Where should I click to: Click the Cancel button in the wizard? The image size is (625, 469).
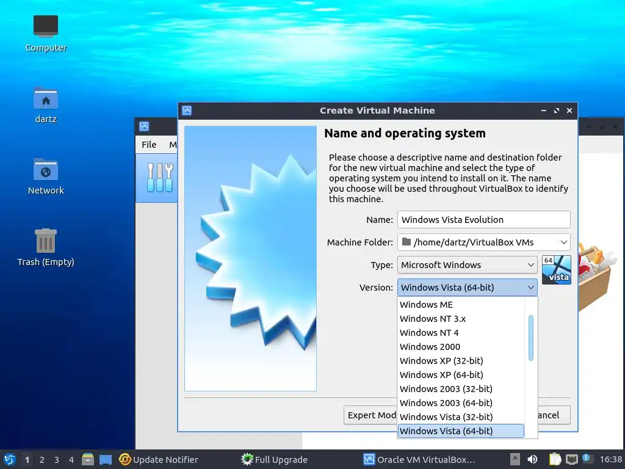click(554, 415)
